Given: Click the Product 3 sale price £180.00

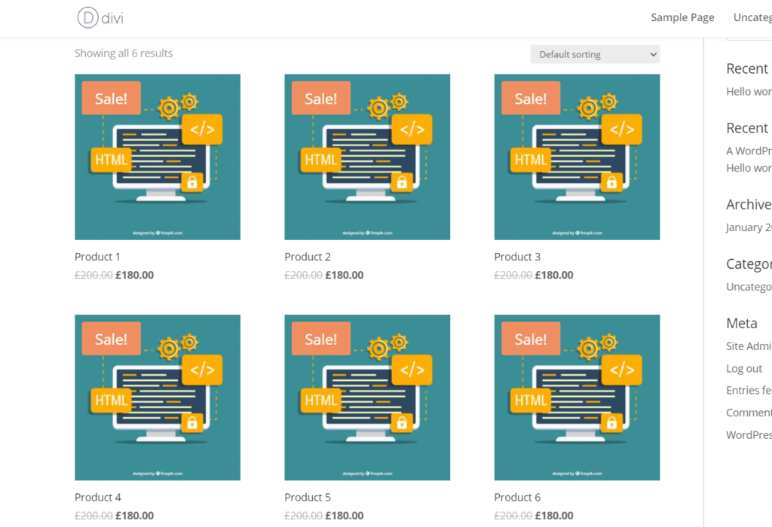Looking at the screenshot, I should click(x=554, y=276).
